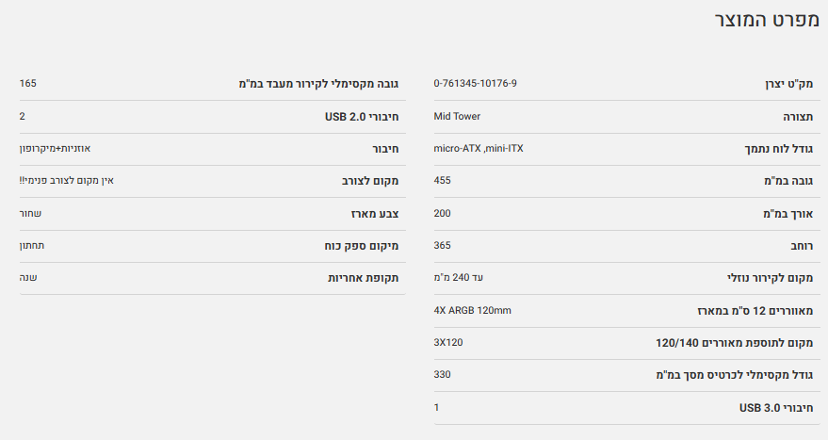Viewport: 828px width, 440px height.
Task: Click the height value 455
Action: [x=442, y=181]
